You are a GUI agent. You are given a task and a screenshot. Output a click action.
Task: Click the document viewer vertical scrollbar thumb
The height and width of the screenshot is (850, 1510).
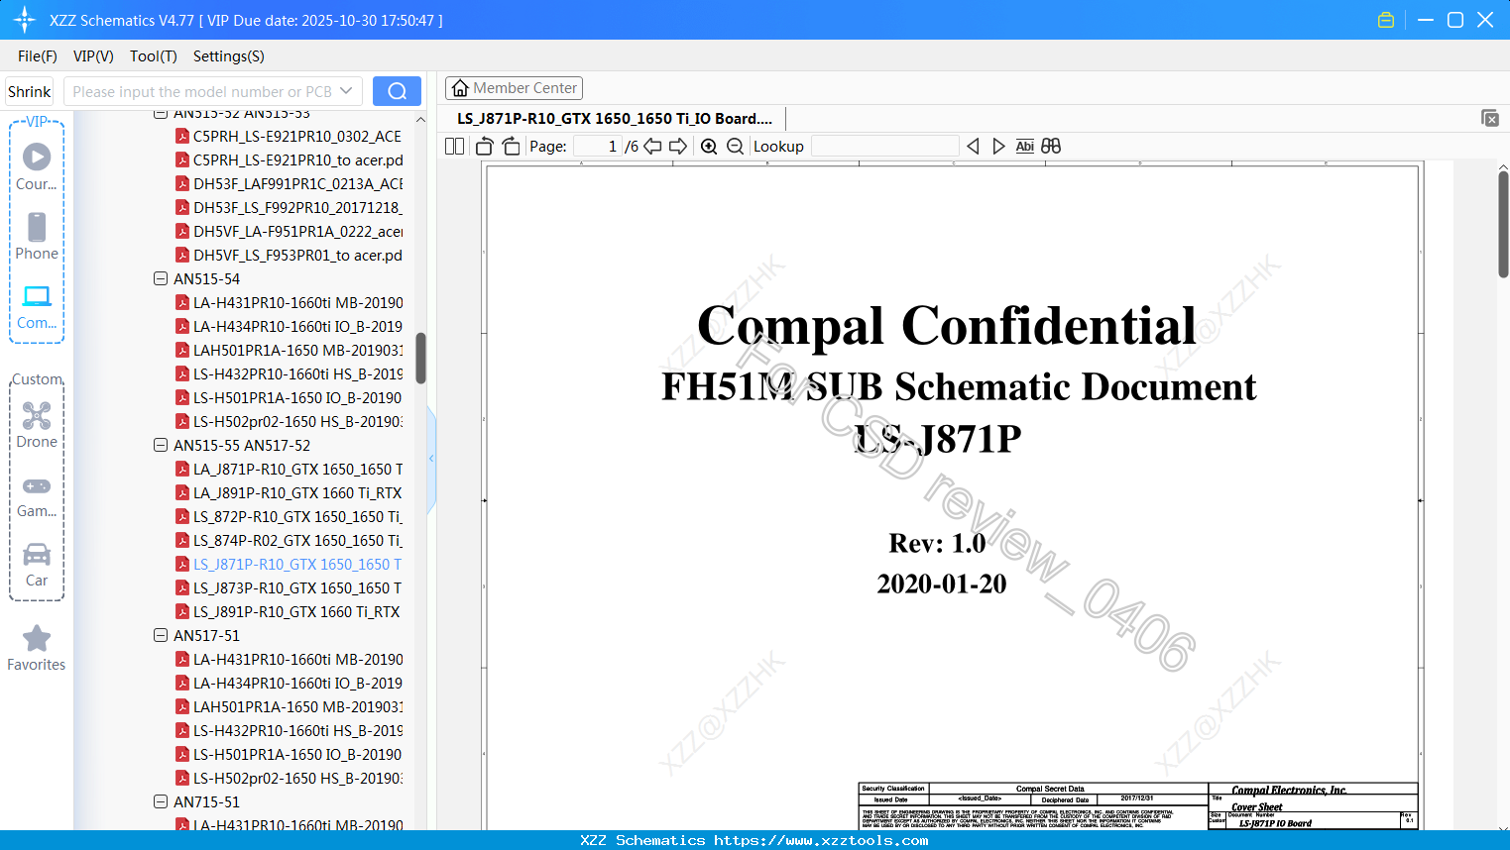click(x=1503, y=224)
